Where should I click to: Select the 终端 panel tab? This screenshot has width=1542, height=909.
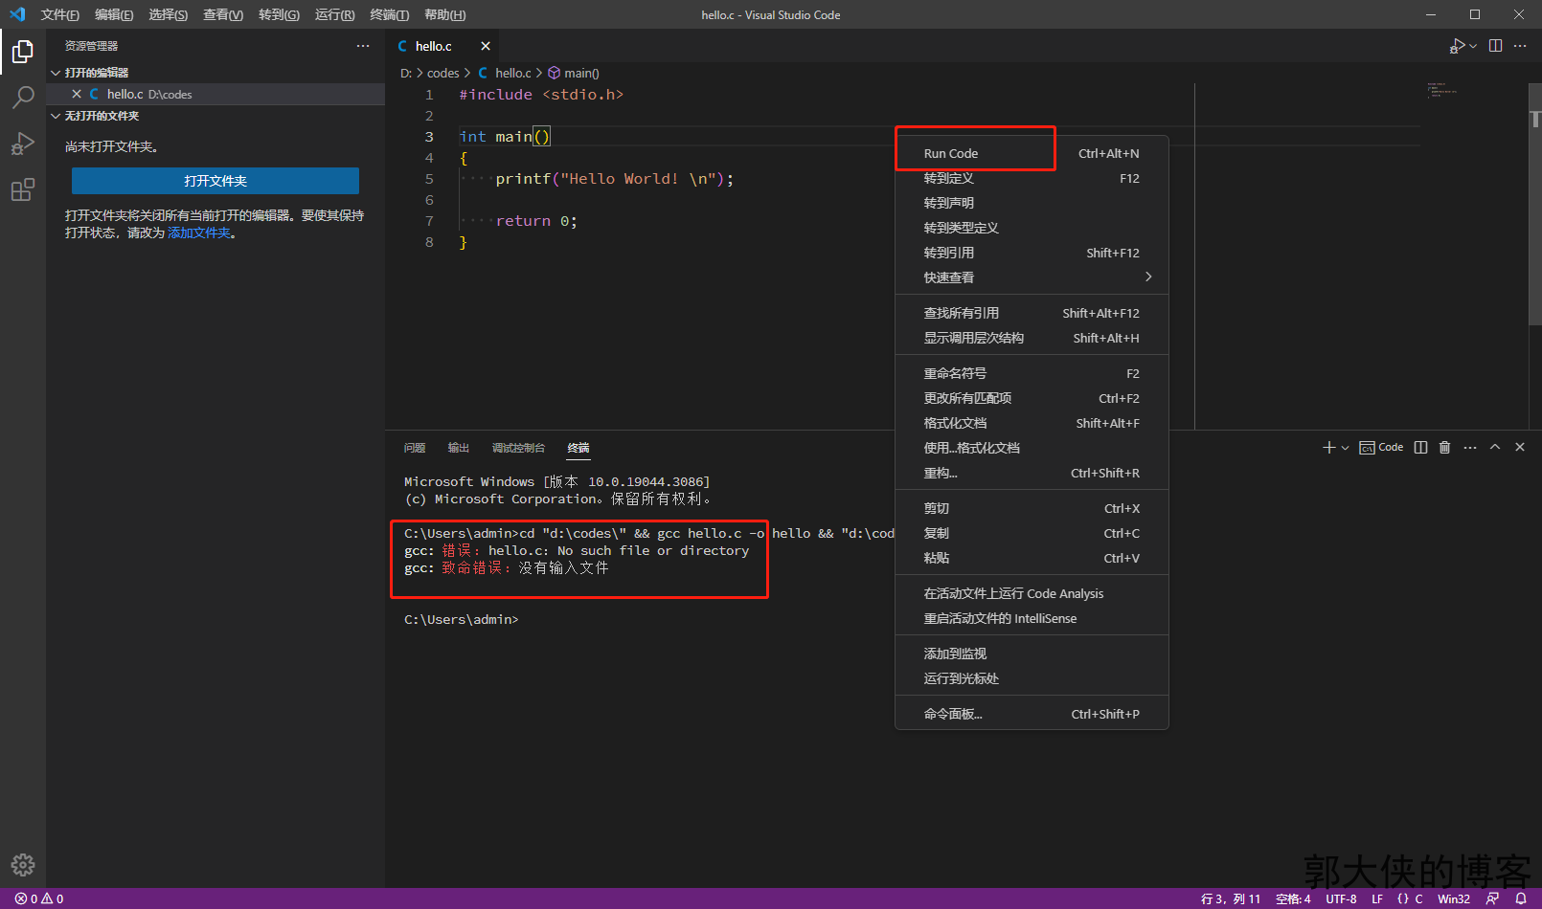coord(578,448)
